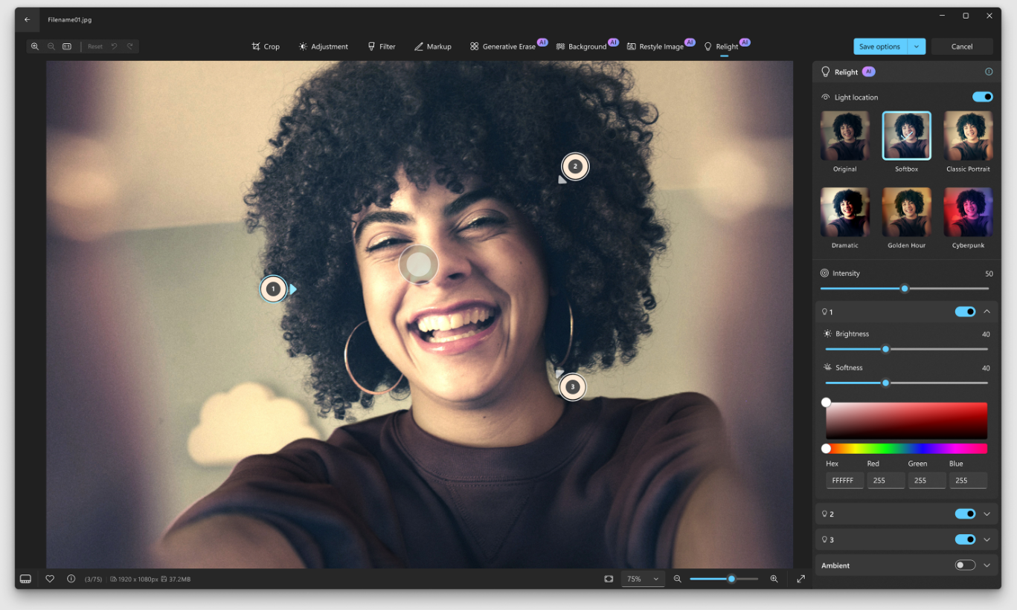Viewport: 1017px width, 610px height.
Task: Click the filmstrip icon in the status bar
Action: click(25, 579)
